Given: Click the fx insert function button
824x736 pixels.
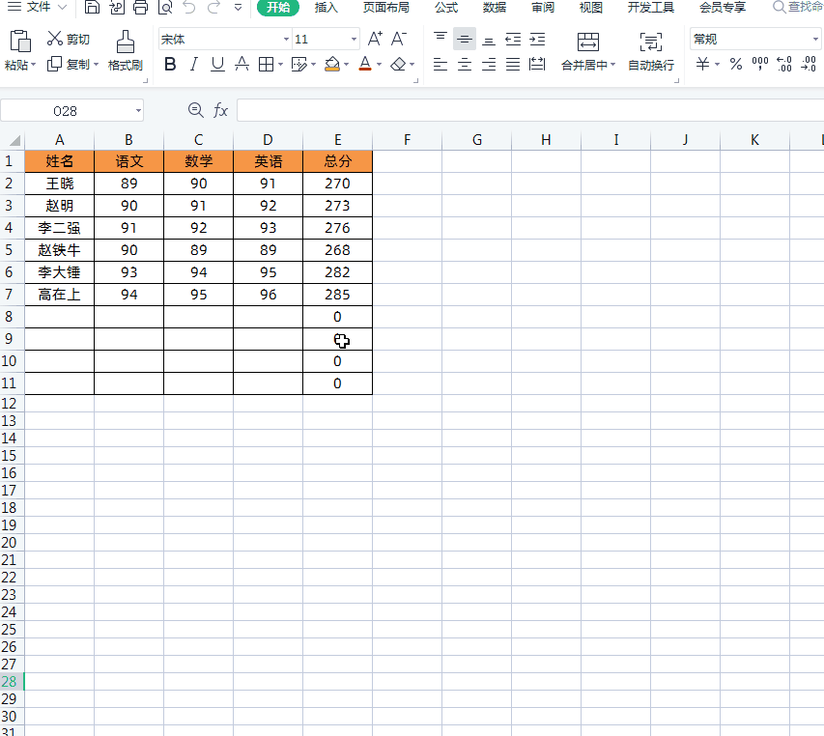Looking at the screenshot, I should 220,110.
